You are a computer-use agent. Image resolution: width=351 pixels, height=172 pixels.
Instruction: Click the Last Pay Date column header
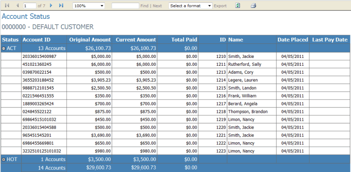pyautogui.click(x=330, y=39)
